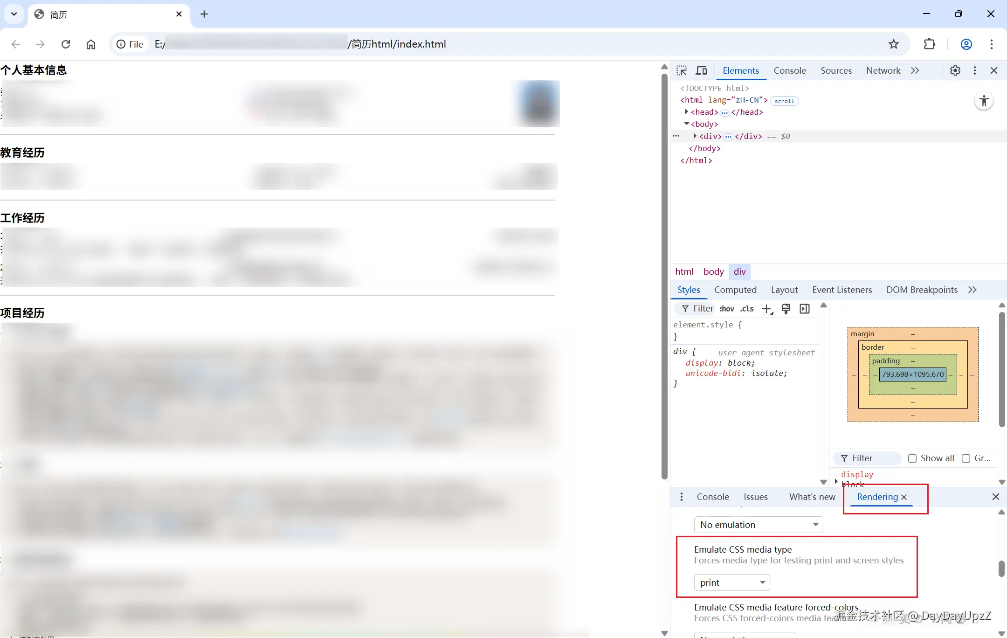Image resolution: width=1007 pixels, height=638 pixels.
Task: Open the print media type dropdown
Action: point(732,583)
